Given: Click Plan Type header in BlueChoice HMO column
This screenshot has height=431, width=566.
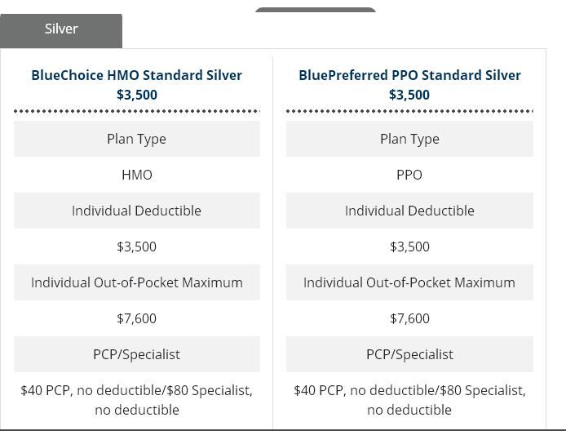Looking at the screenshot, I should (136, 139).
